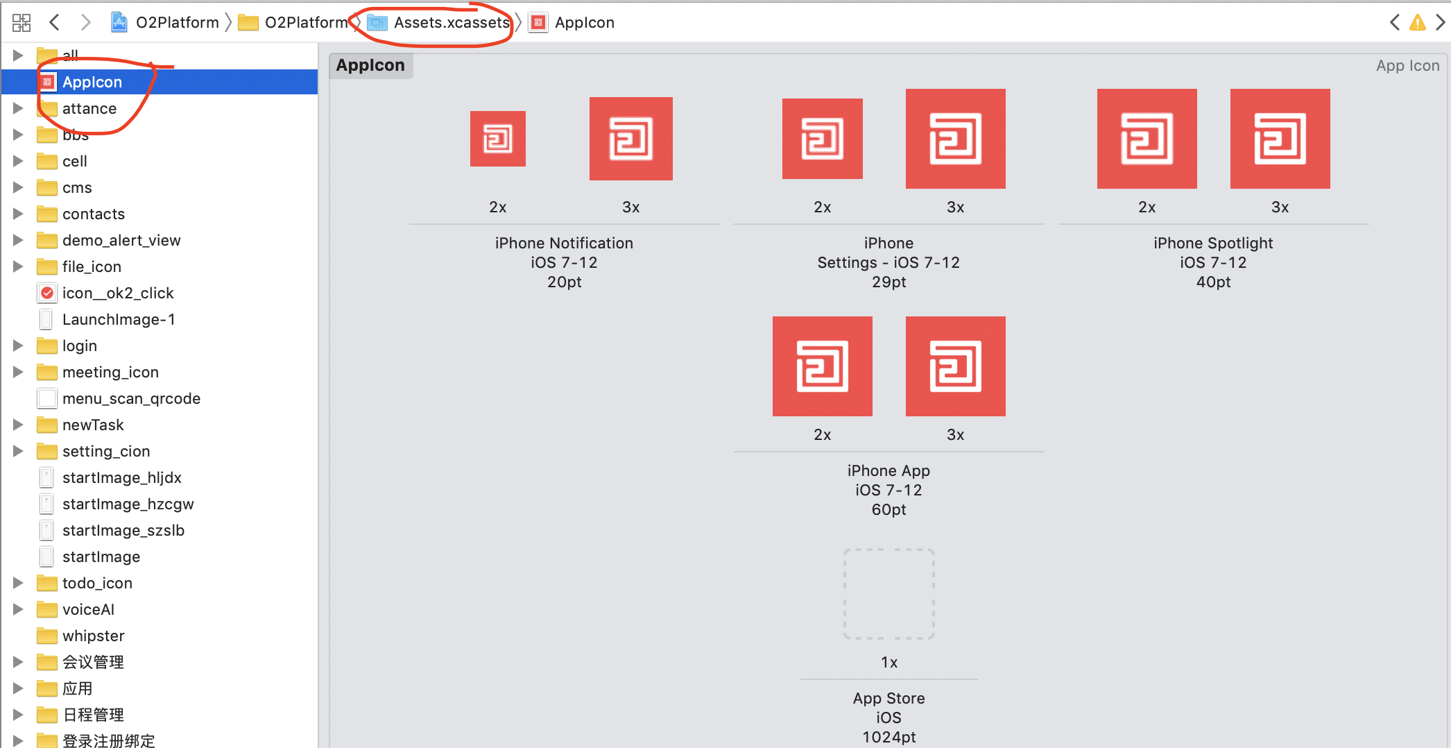Select the setting_cion folder
This screenshot has width=1451, height=748.
coord(160,451)
